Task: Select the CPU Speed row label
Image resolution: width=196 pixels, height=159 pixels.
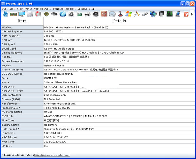Action: coord(22,44)
